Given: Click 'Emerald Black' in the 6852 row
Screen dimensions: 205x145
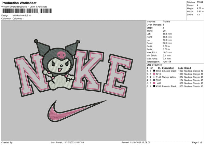Looking at the screenshot, I should point(169,71).
